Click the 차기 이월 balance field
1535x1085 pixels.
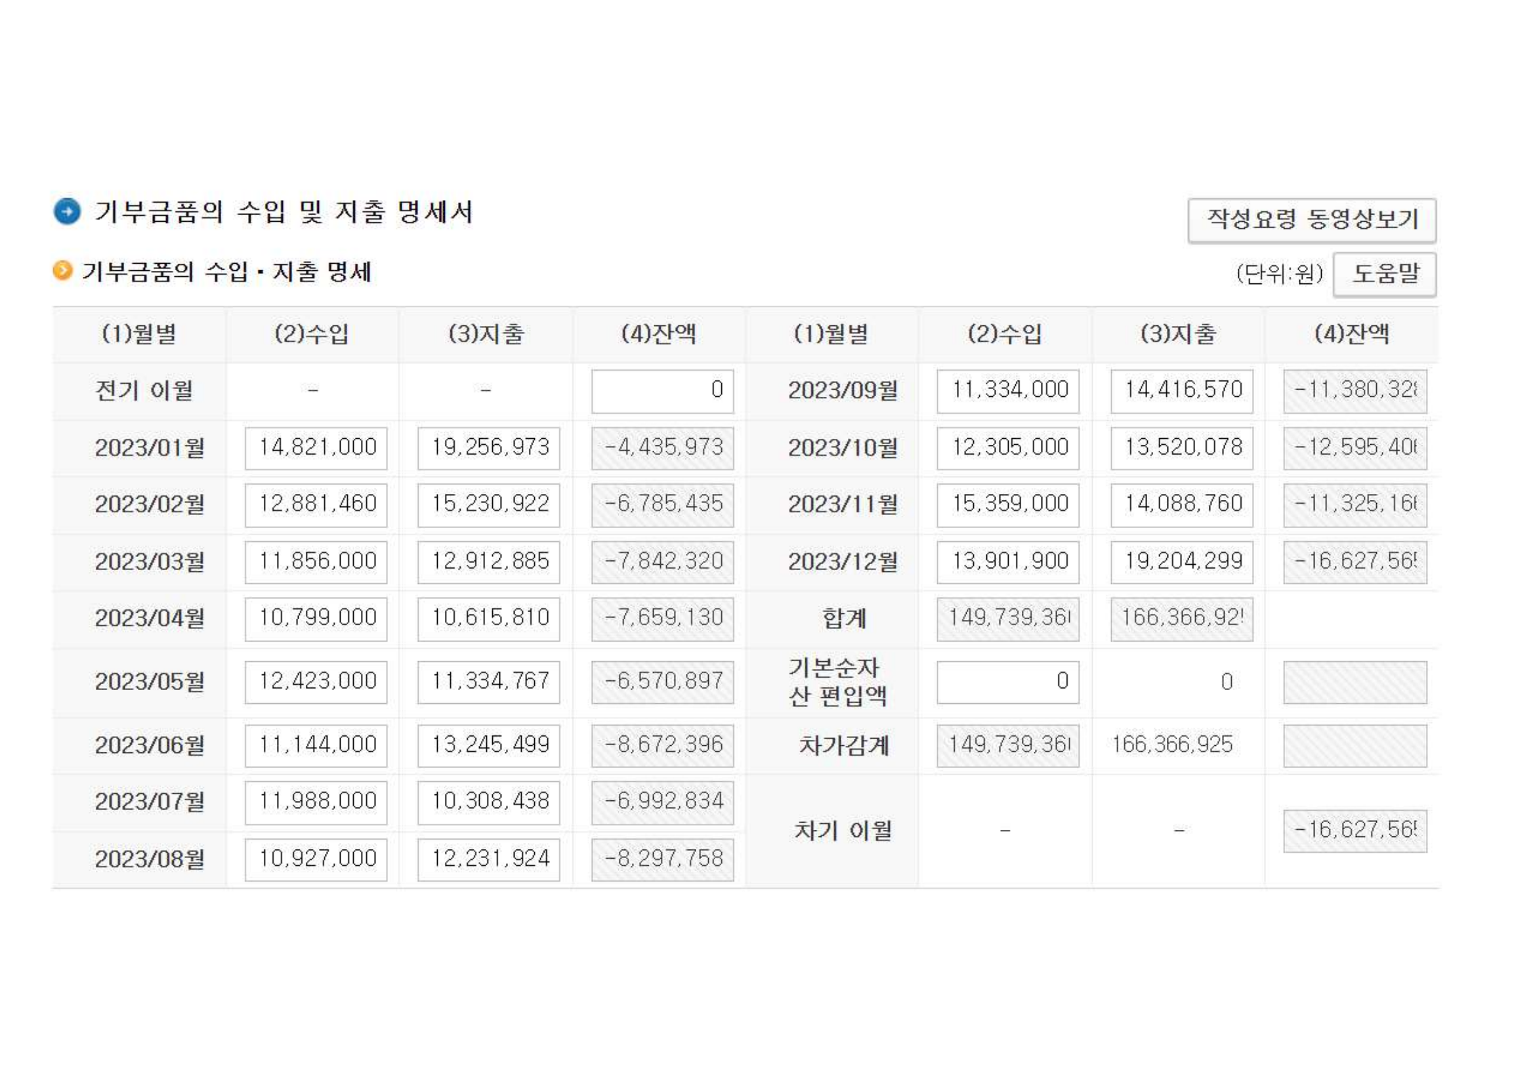pos(1355,831)
